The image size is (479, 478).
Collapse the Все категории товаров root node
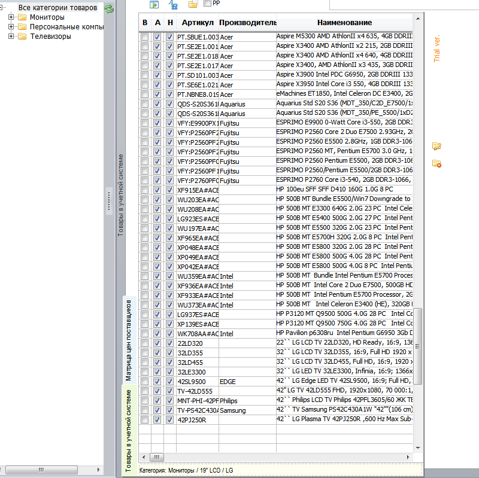[x=1, y=7]
